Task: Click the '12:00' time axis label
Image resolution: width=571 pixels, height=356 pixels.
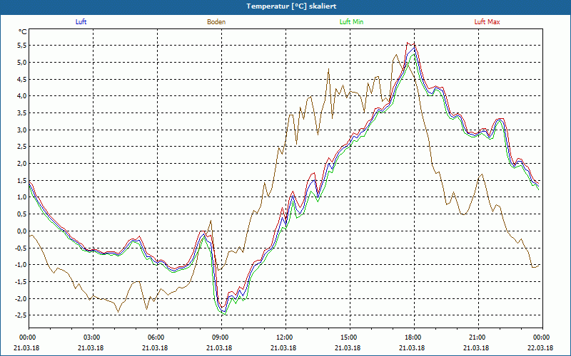Action: coord(285,337)
